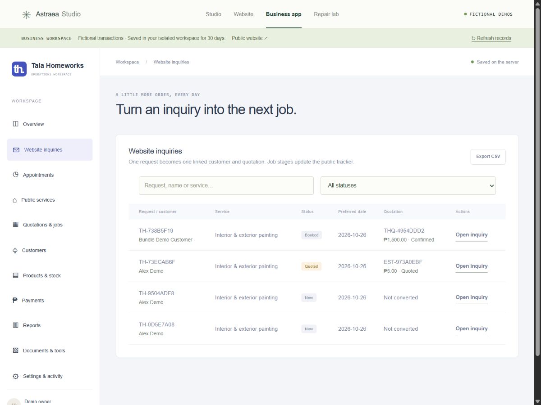
Task: Go to Products & stock
Action: (50, 275)
